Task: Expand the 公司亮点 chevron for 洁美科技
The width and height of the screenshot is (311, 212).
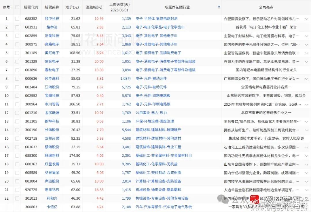Action: click(306, 36)
